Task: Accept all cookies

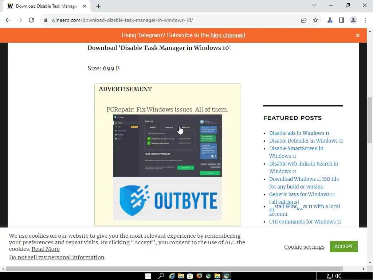Action: (x=344, y=246)
